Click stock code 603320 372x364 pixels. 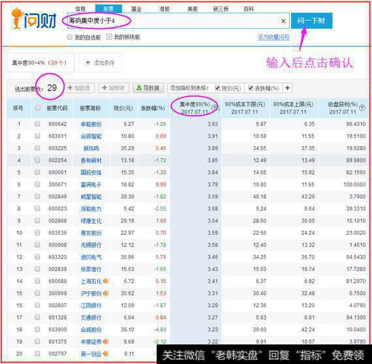(x=57, y=257)
